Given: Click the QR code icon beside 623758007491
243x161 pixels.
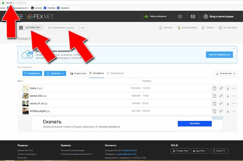Looking at the screenshot, I should tap(21, 28).
